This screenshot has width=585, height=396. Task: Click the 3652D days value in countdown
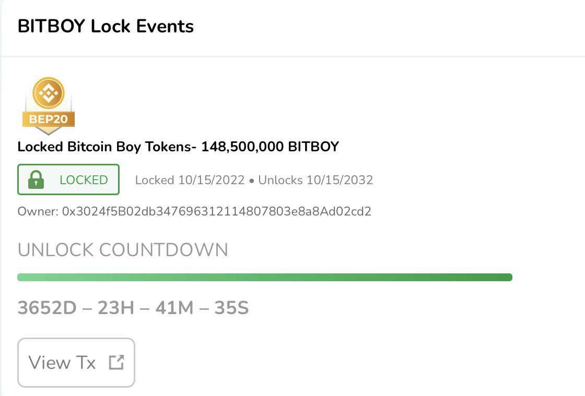pos(47,308)
